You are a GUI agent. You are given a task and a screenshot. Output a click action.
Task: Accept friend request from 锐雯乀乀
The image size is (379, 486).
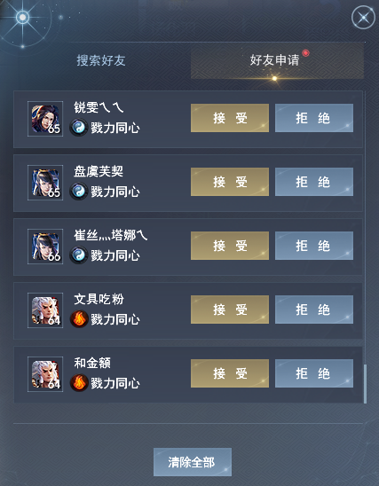pyautogui.click(x=230, y=118)
